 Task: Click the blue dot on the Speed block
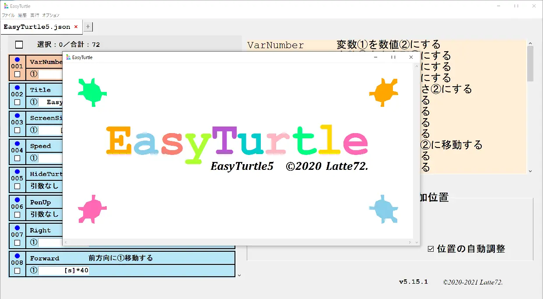pyautogui.click(x=17, y=144)
